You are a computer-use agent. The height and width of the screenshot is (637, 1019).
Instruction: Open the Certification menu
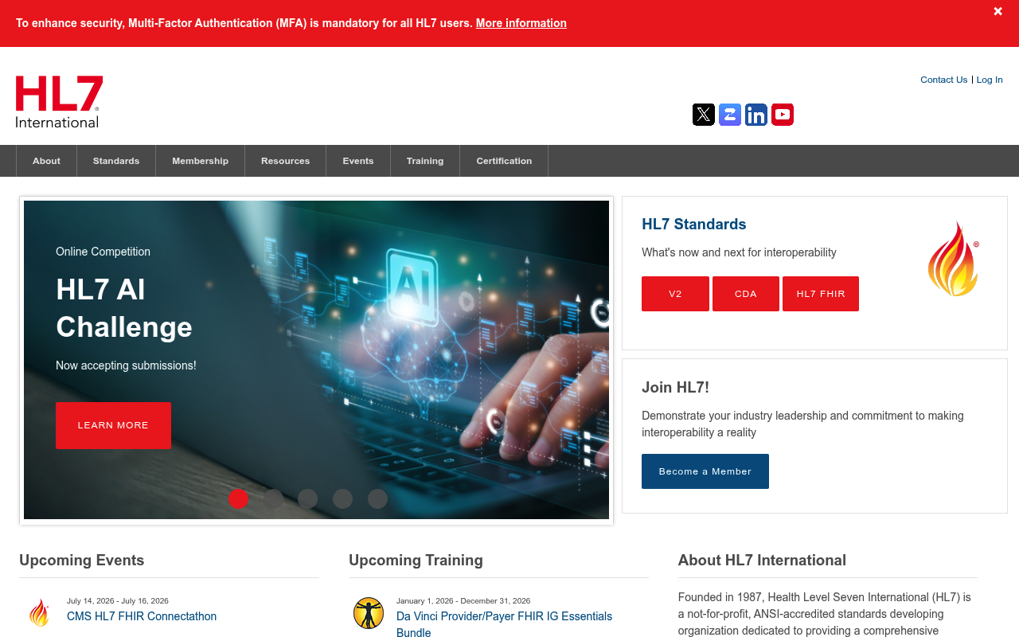coord(504,161)
